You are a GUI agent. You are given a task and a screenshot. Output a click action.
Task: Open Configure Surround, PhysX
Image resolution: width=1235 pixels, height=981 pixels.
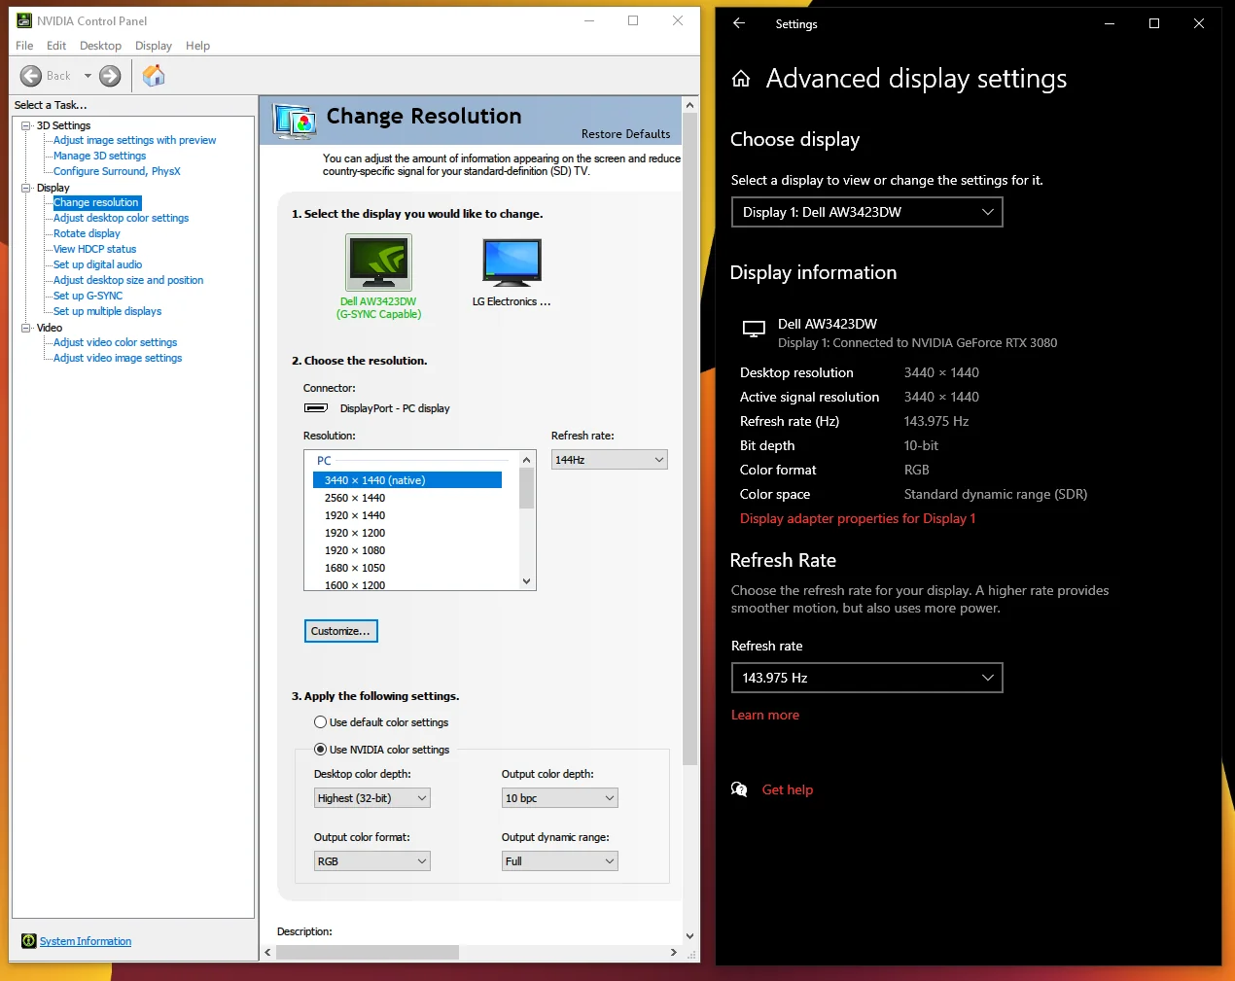[117, 171]
